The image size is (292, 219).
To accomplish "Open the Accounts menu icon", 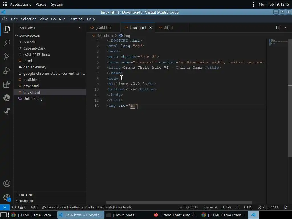I will pyautogui.click(x=7, y=184).
